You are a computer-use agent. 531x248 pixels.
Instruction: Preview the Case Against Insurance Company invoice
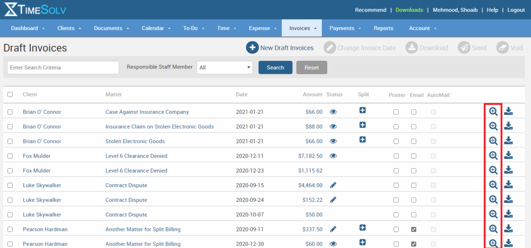pyautogui.click(x=493, y=112)
